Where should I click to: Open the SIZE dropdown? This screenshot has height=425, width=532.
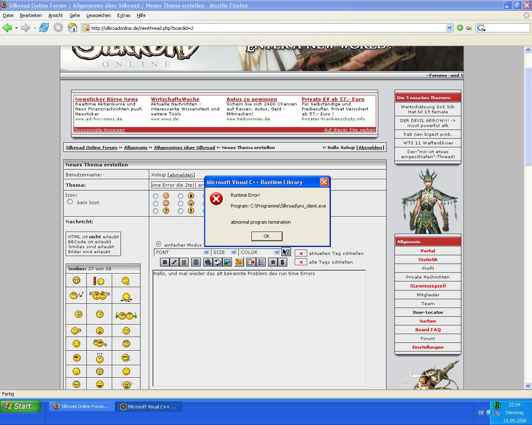[224, 252]
